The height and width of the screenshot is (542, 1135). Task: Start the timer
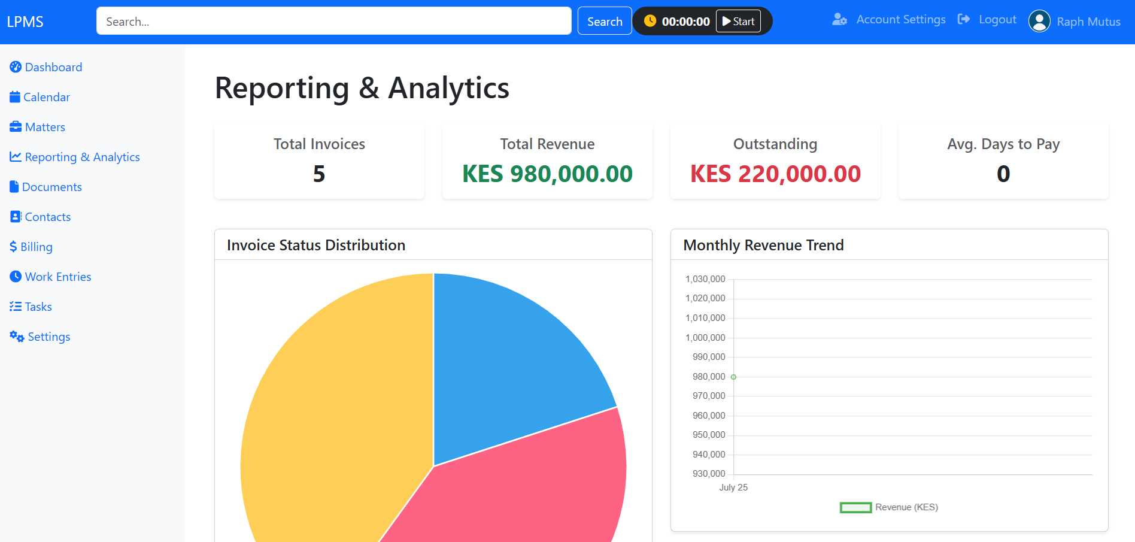(738, 21)
